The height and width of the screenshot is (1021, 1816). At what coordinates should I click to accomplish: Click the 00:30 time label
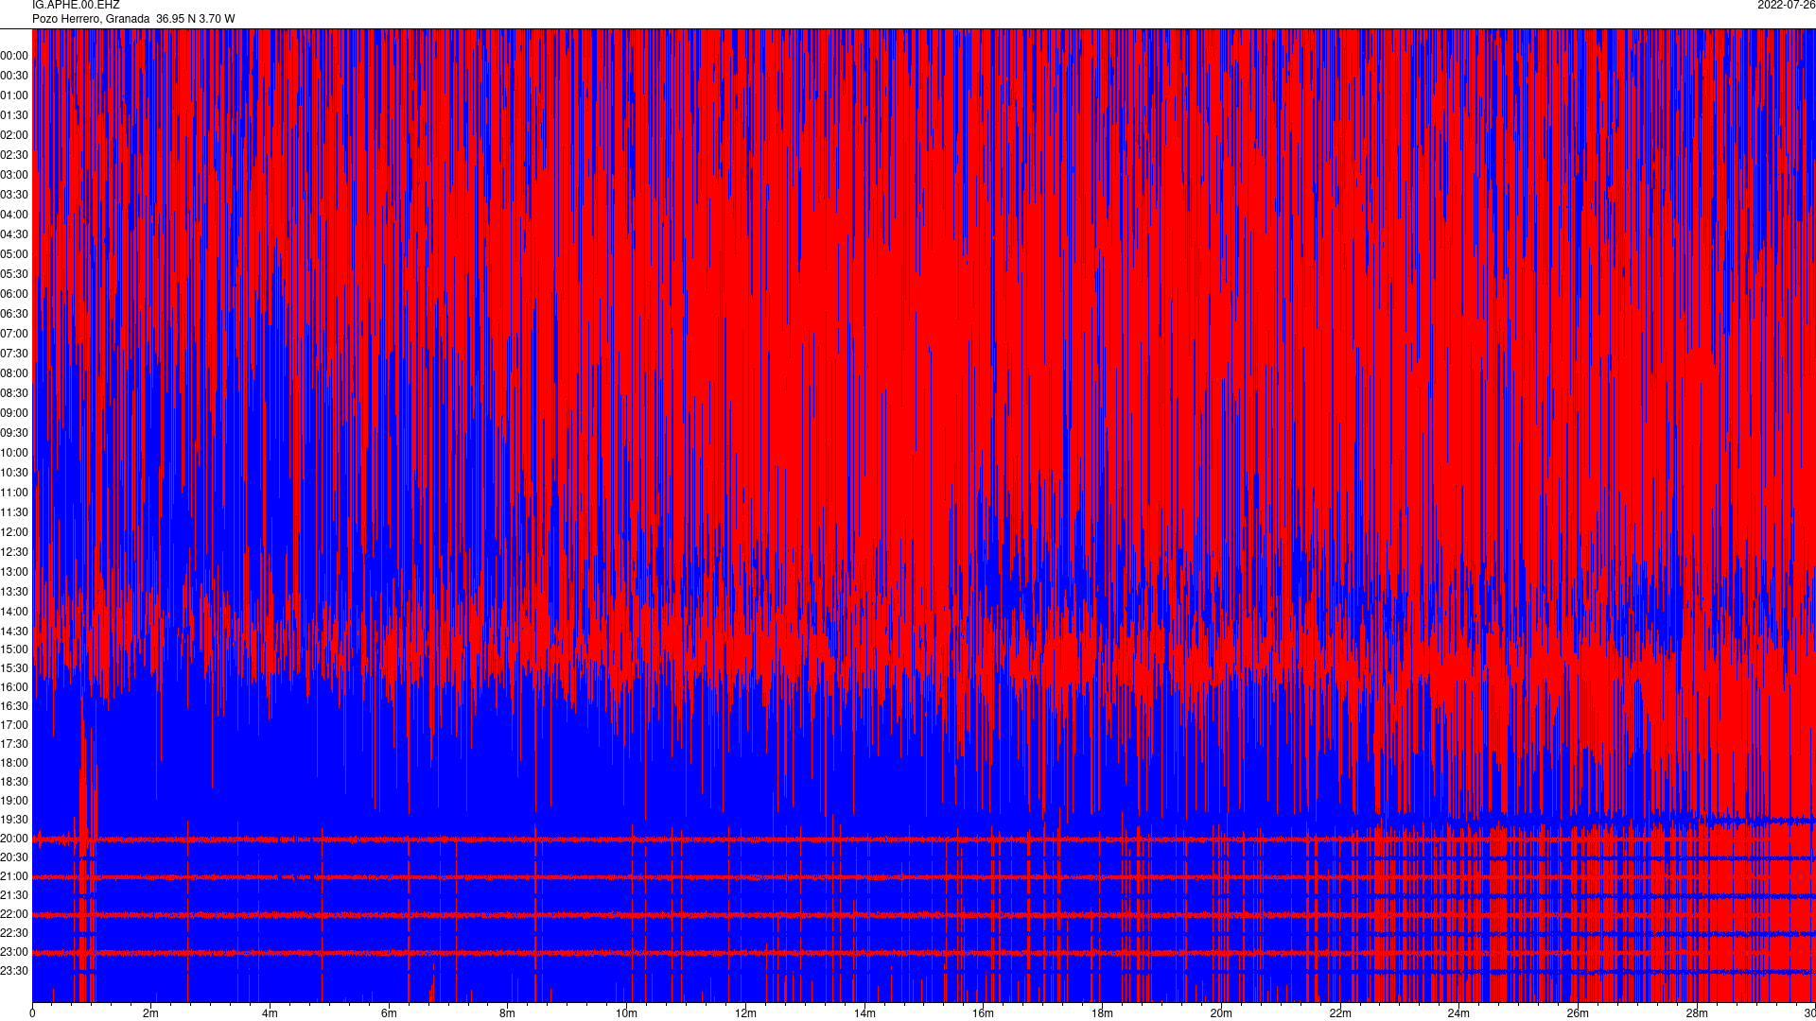[14, 76]
